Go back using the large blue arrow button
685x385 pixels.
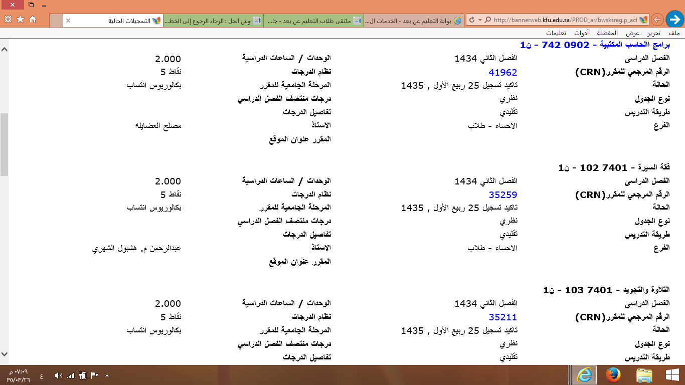coord(674,20)
